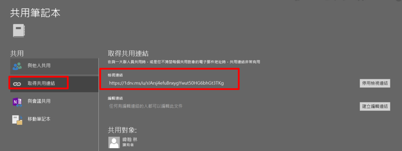This screenshot has width=402, height=151.
Task: Click the chain link icon for 取得共用連結
Action: point(17,84)
